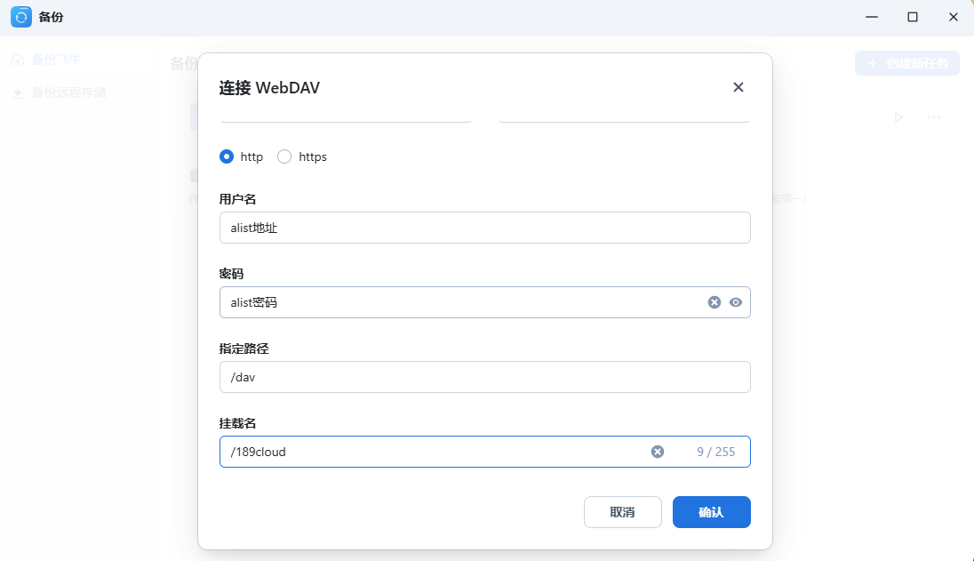This screenshot has width=974, height=561.
Task: Click the run task play icon
Action: (898, 117)
